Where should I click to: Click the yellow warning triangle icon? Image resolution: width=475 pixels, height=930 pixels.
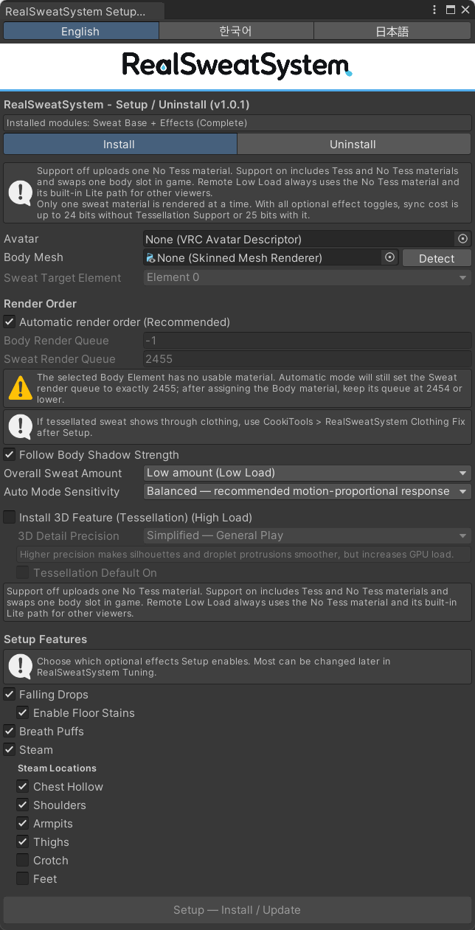pos(19,388)
